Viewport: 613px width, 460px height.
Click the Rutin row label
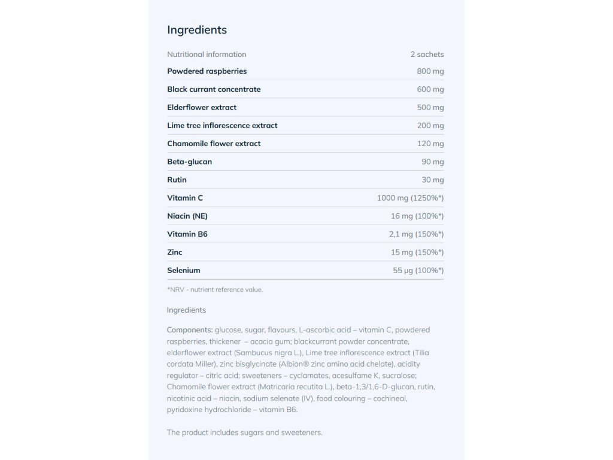[x=177, y=180]
